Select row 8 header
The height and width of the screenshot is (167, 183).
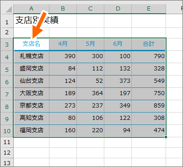tap(7, 106)
